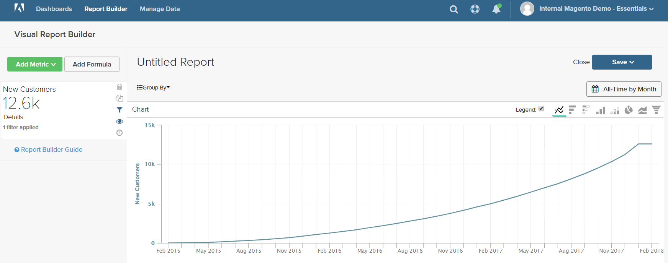668x263 pixels.
Task: Hide New Customers metric using eye icon
Action: 120,122
